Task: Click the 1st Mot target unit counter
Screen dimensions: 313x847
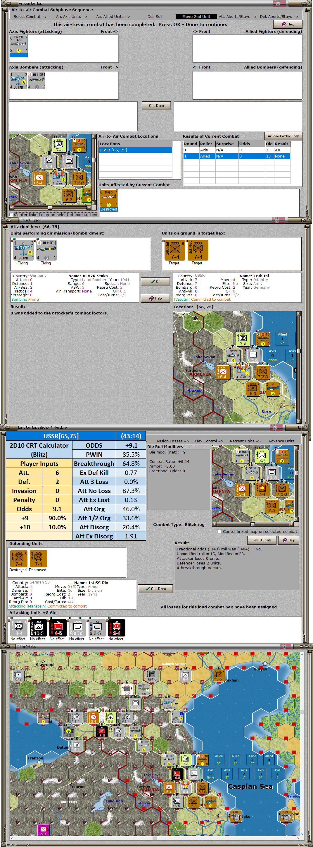Action: click(x=198, y=251)
